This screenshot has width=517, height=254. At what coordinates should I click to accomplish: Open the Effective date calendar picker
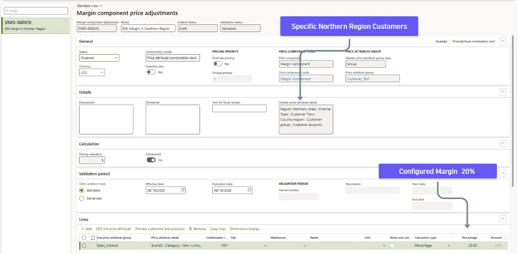pyautogui.click(x=182, y=190)
